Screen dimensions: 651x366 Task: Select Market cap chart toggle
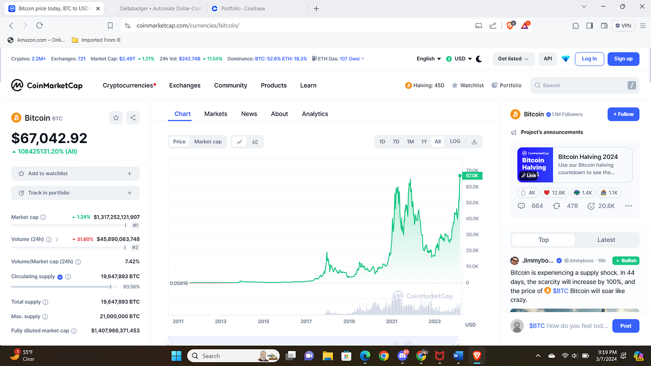208,142
